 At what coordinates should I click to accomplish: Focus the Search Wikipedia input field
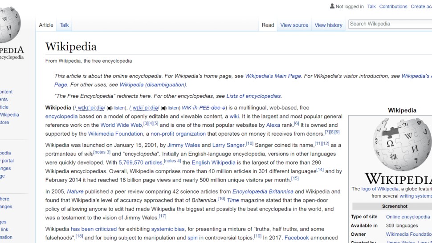[390, 24]
